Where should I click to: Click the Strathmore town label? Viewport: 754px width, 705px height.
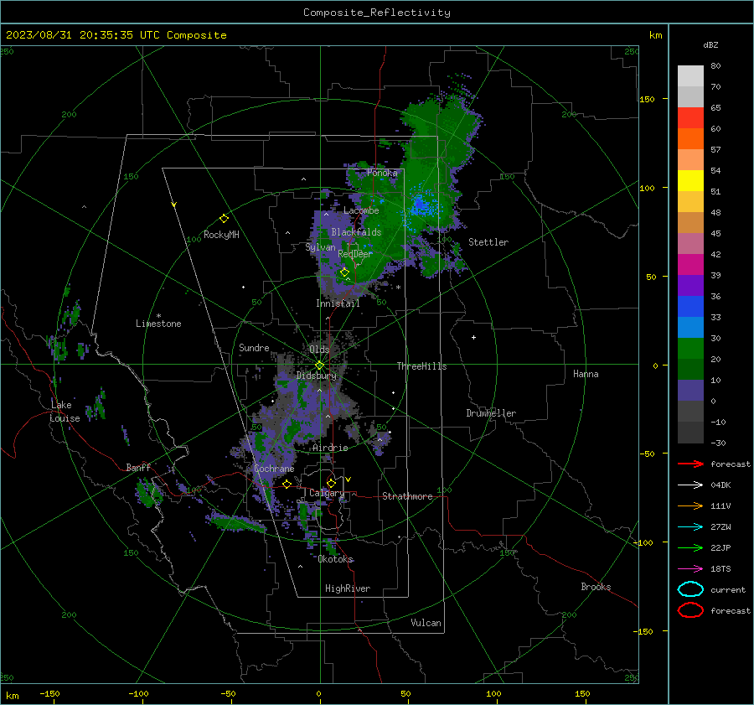click(407, 496)
